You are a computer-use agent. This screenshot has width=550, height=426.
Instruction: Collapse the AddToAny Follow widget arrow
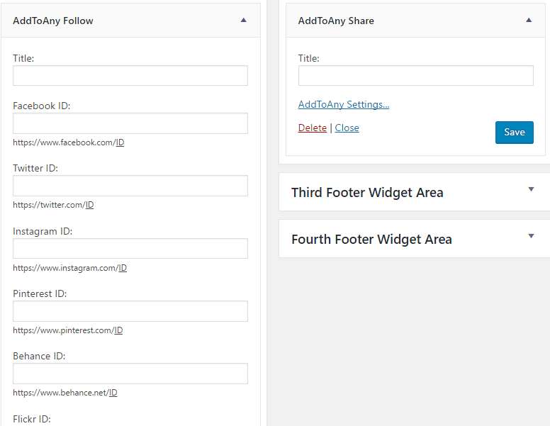pyautogui.click(x=243, y=21)
